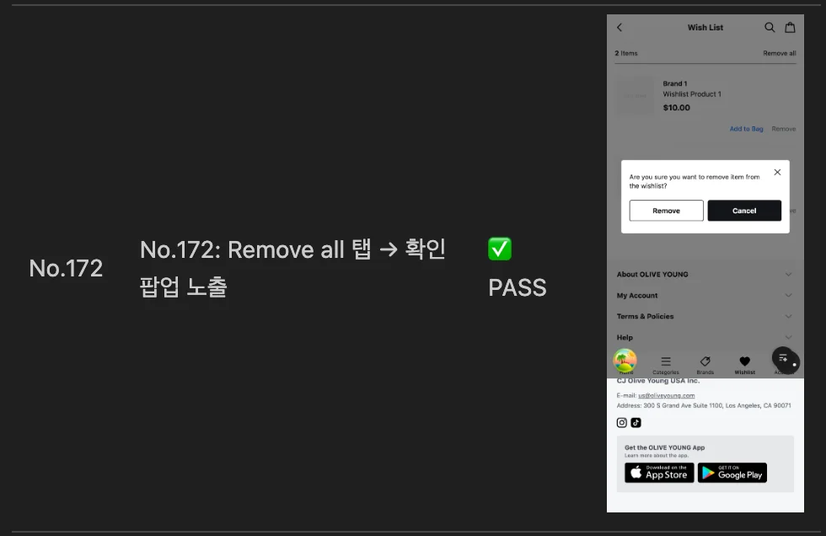Open the TikTok icon in footer
The image size is (826, 536).
pyautogui.click(x=636, y=422)
